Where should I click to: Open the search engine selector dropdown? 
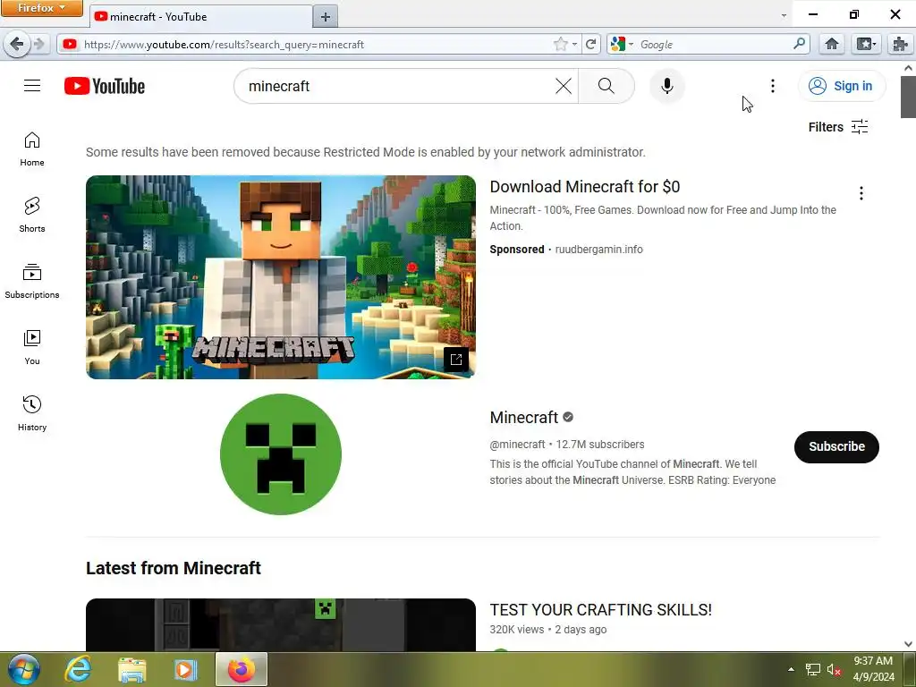click(x=622, y=44)
